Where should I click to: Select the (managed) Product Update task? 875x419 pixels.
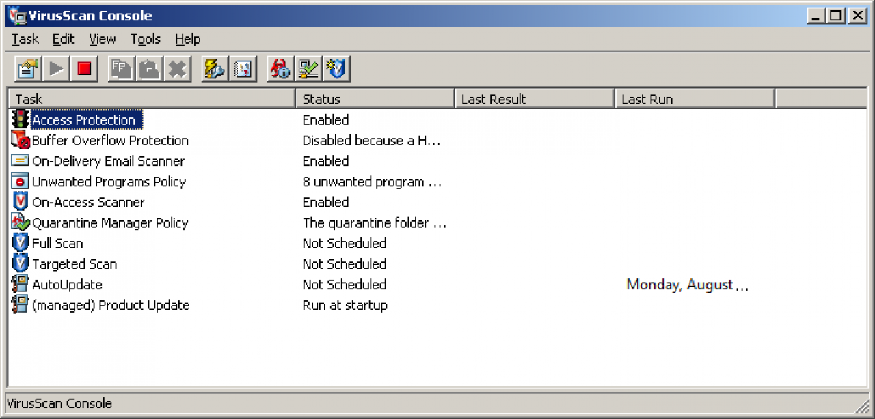(x=111, y=304)
